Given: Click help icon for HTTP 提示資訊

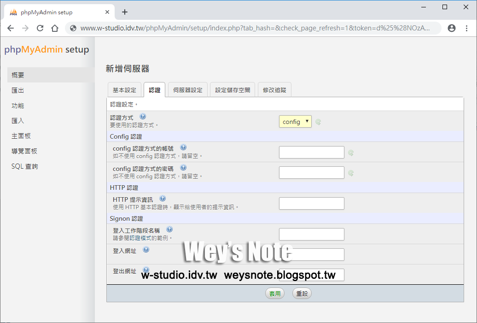Looking at the screenshot, I should [163, 199].
